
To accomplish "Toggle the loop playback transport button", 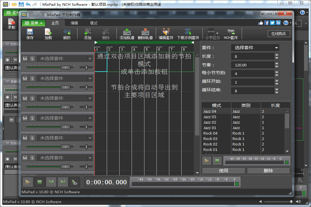I will 75,182.
